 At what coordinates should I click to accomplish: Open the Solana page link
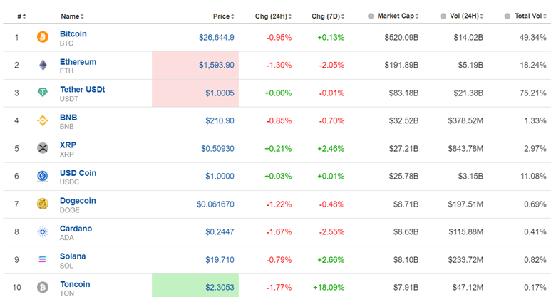[x=73, y=256]
